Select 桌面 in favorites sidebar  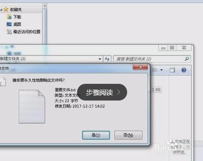(x=17, y=24)
